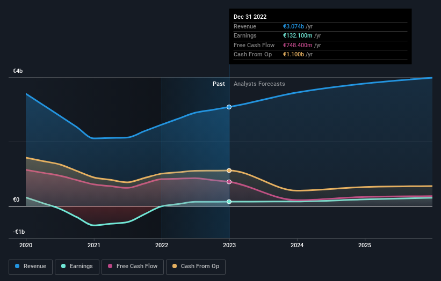Click the 2020 x-axis label
Viewport: 441px width, 281px height.
[x=26, y=245]
